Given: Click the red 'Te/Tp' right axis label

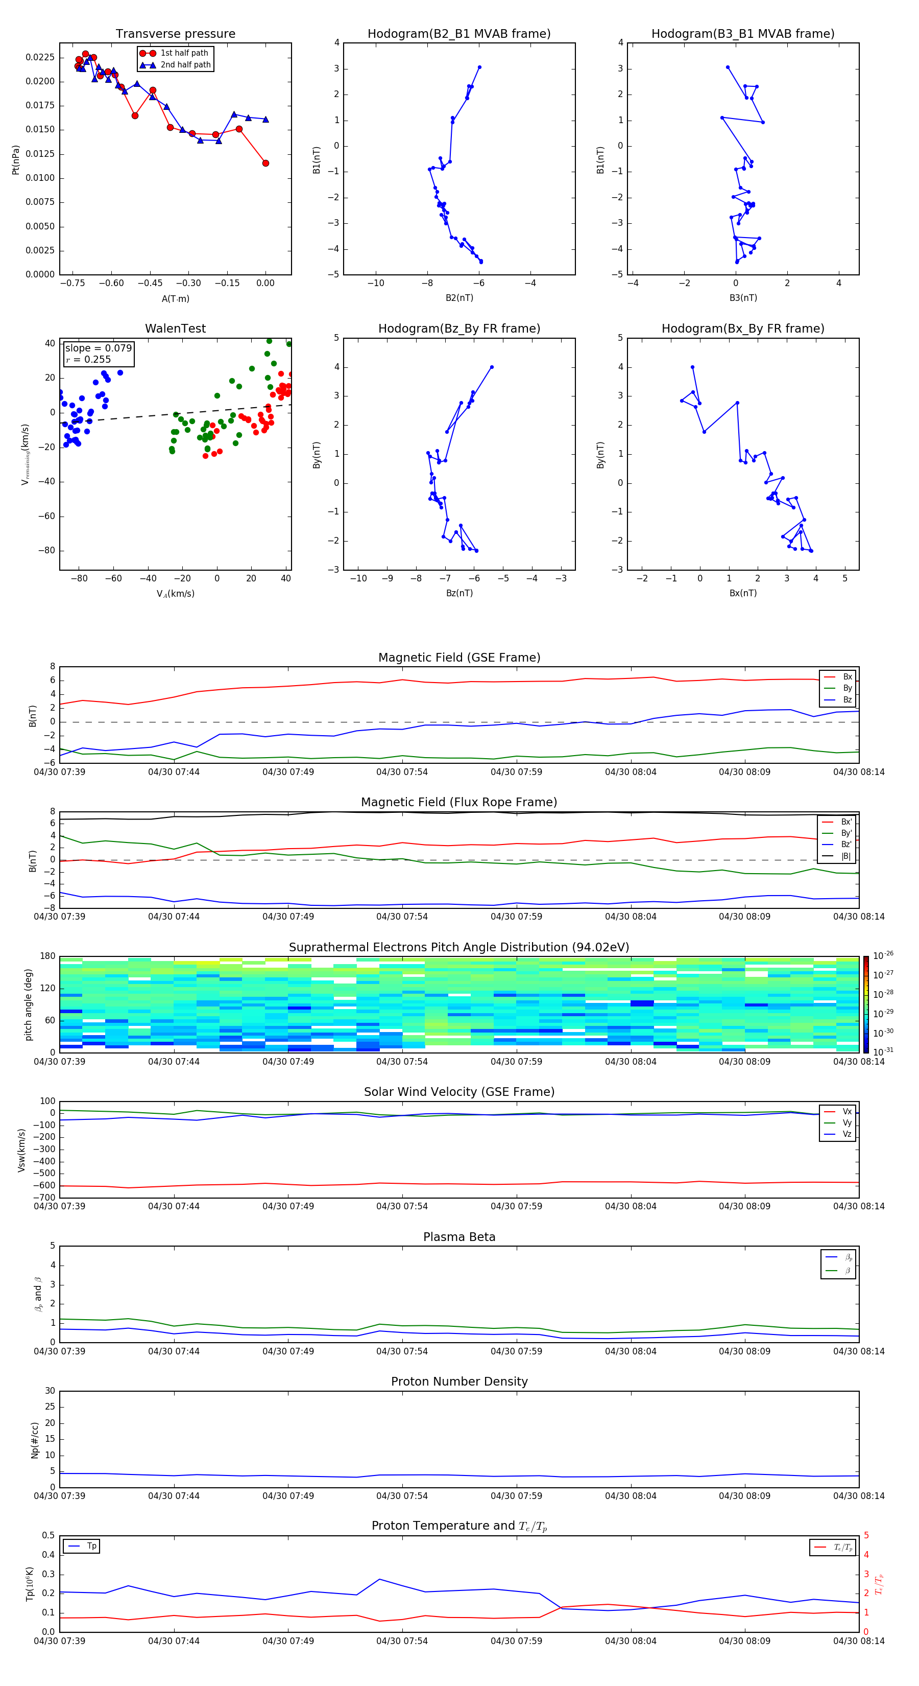Looking at the screenshot, I should pyautogui.click(x=879, y=1584).
